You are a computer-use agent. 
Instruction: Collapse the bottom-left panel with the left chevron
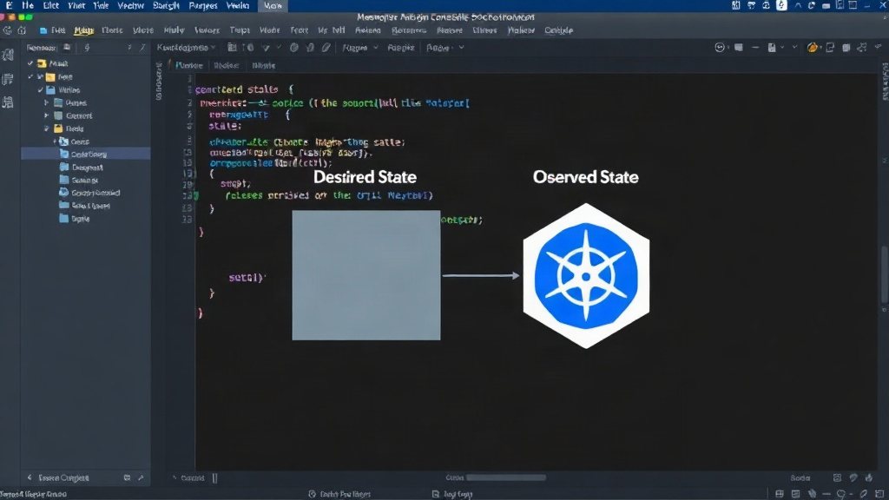pyautogui.click(x=30, y=478)
